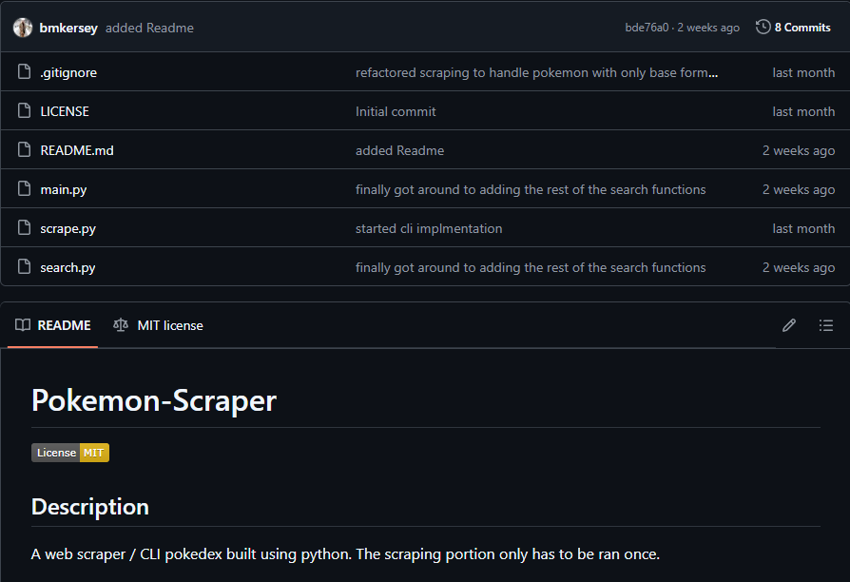This screenshot has height=582, width=850.
Task: Open the main.py file
Action: pos(64,190)
